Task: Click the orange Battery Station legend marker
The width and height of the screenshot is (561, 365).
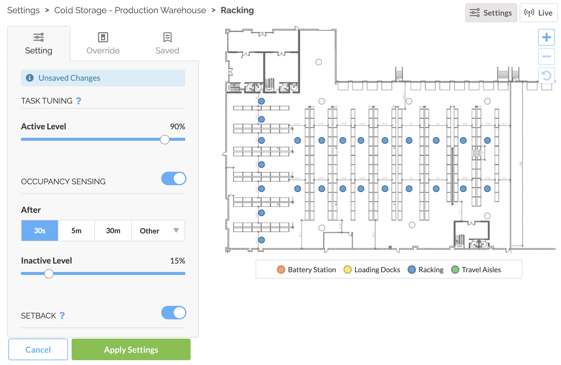Action: (281, 270)
